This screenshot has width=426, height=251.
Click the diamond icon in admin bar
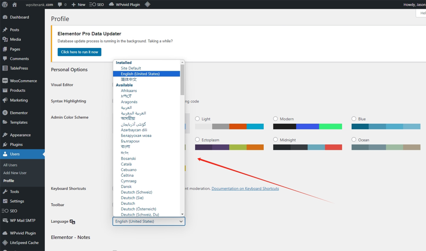coord(147,4)
